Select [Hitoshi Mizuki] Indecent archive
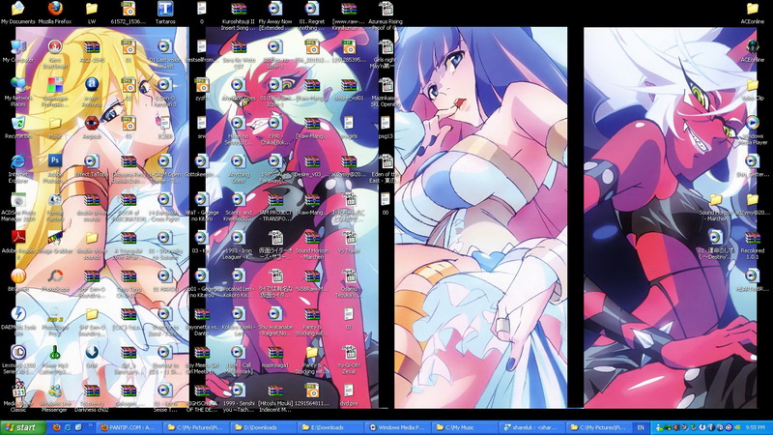Viewport: 773px width, 435px height. [x=275, y=398]
